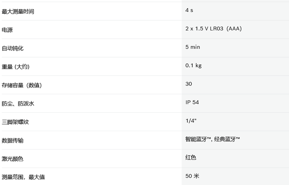Click the 测量范围, 最大值 label
The image size is (289, 185).
tap(23, 177)
